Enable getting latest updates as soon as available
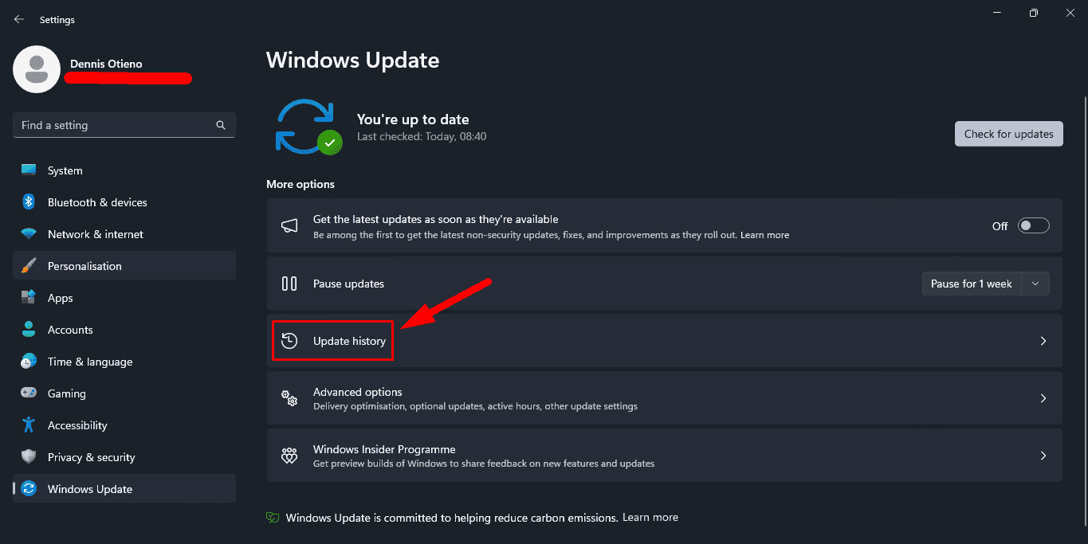 click(x=1033, y=225)
